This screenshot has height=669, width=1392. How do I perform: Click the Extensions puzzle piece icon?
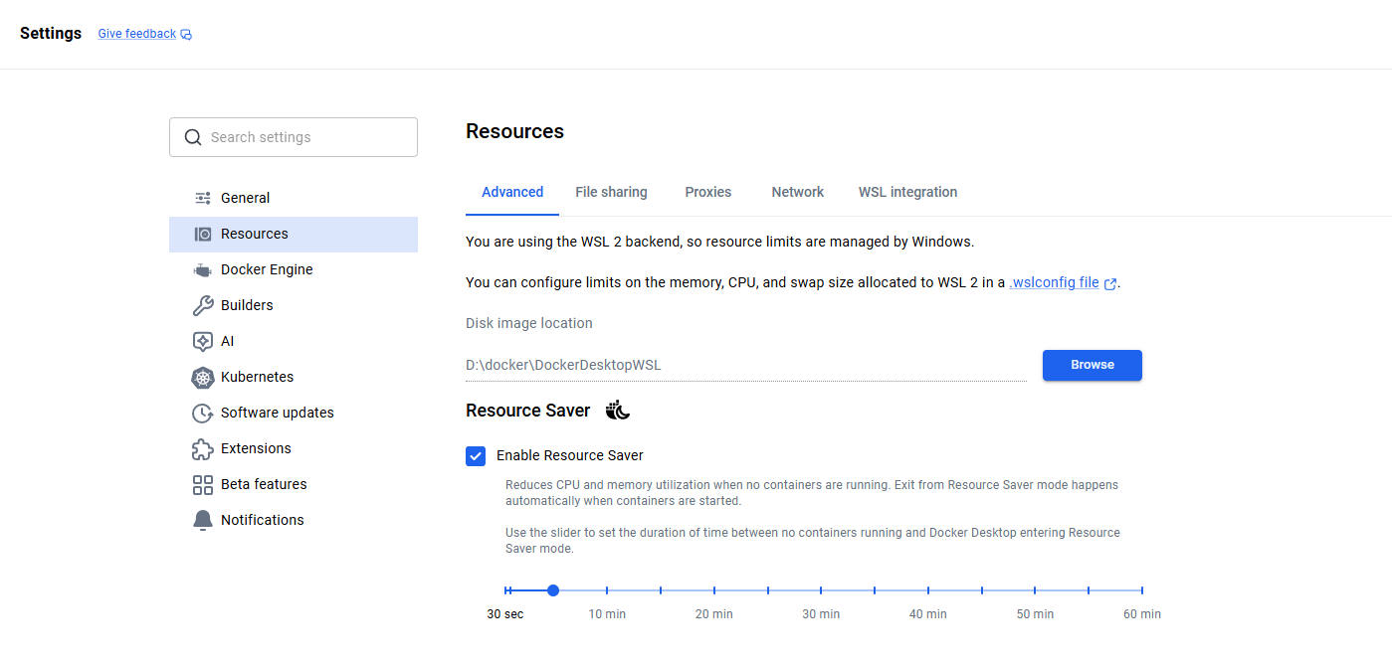click(203, 448)
